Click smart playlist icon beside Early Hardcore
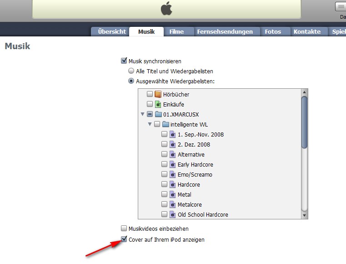The image size is (346, 264). pyautogui.click(x=173, y=164)
